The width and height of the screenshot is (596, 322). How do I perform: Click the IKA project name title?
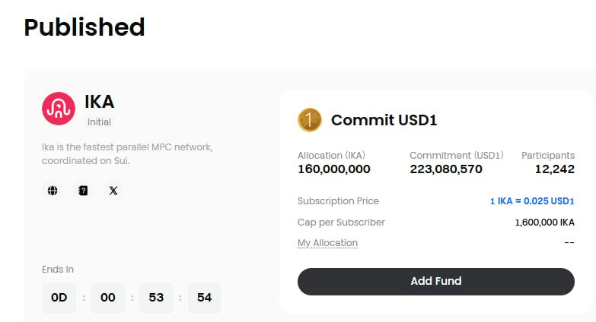[99, 102]
